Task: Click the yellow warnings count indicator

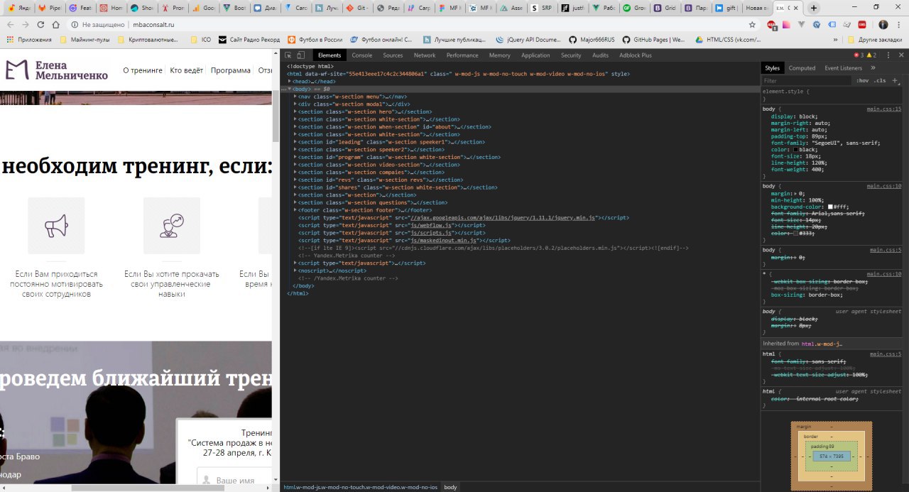Action: coord(871,55)
